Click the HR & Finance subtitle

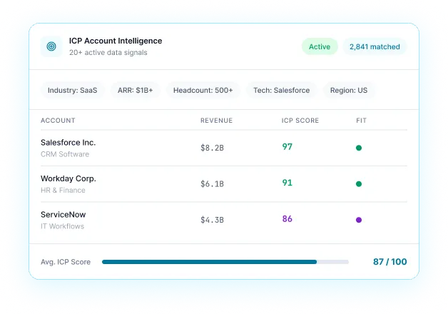coord(63,191)
